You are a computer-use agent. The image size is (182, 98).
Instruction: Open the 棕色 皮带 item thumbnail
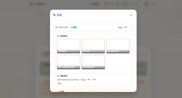click(93, 46)
